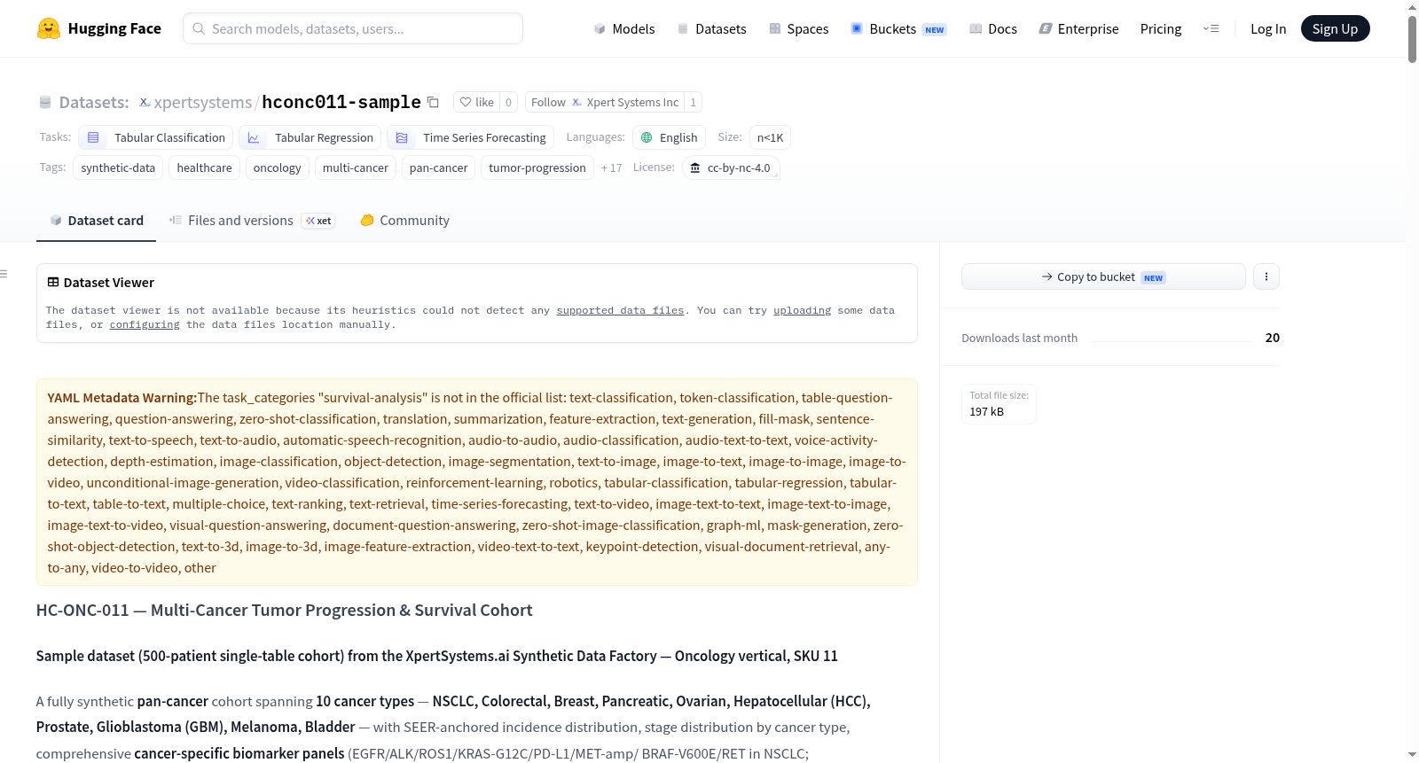Click the Community tab emoji icon

coord(367,220)
